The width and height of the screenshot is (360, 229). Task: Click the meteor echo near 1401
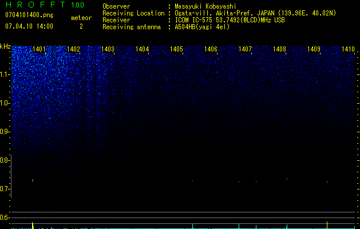click(x=33, y=180)
